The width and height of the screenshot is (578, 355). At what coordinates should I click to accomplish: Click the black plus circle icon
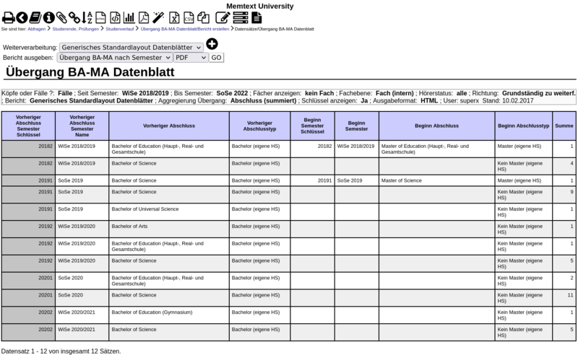pyautogui.click(x=212, y=45)
